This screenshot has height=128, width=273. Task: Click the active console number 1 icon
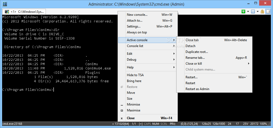click(x=253, y=12)
